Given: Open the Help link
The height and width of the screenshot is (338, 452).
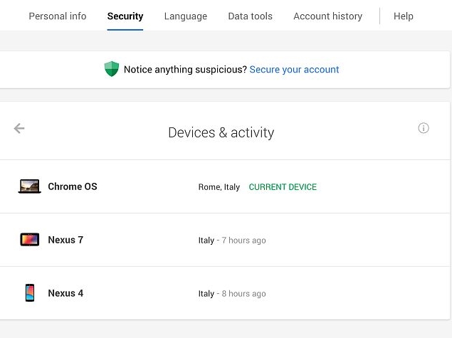Looking at the screenshot, I should point(404,16).
